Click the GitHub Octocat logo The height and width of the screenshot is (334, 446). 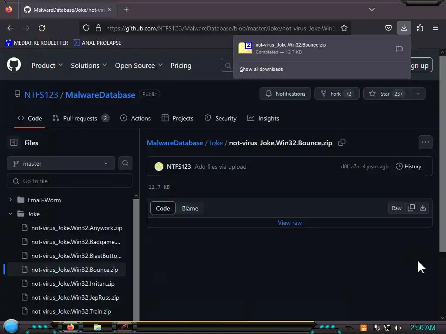pos(14,65)
